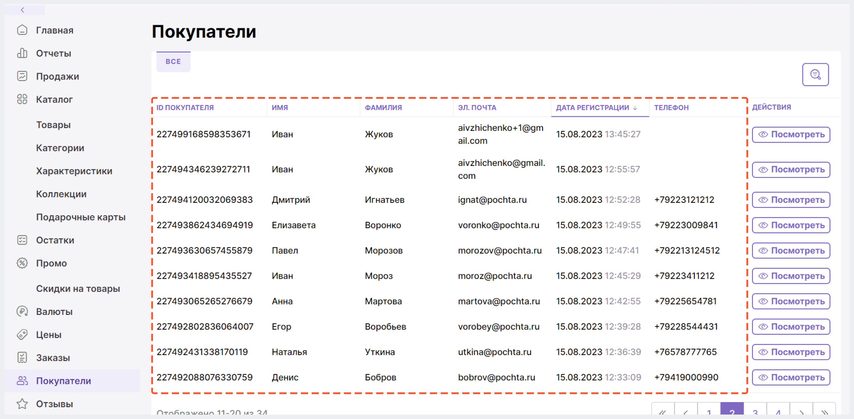Click customer ID 227492088076330759
The image size is (854, 419).
point(205,377)
